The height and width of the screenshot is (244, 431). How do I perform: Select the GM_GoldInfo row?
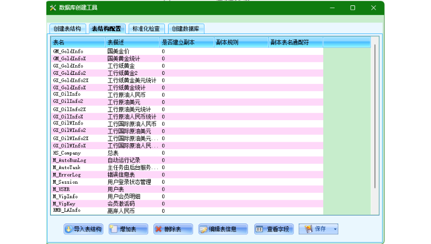click(187, 51)
